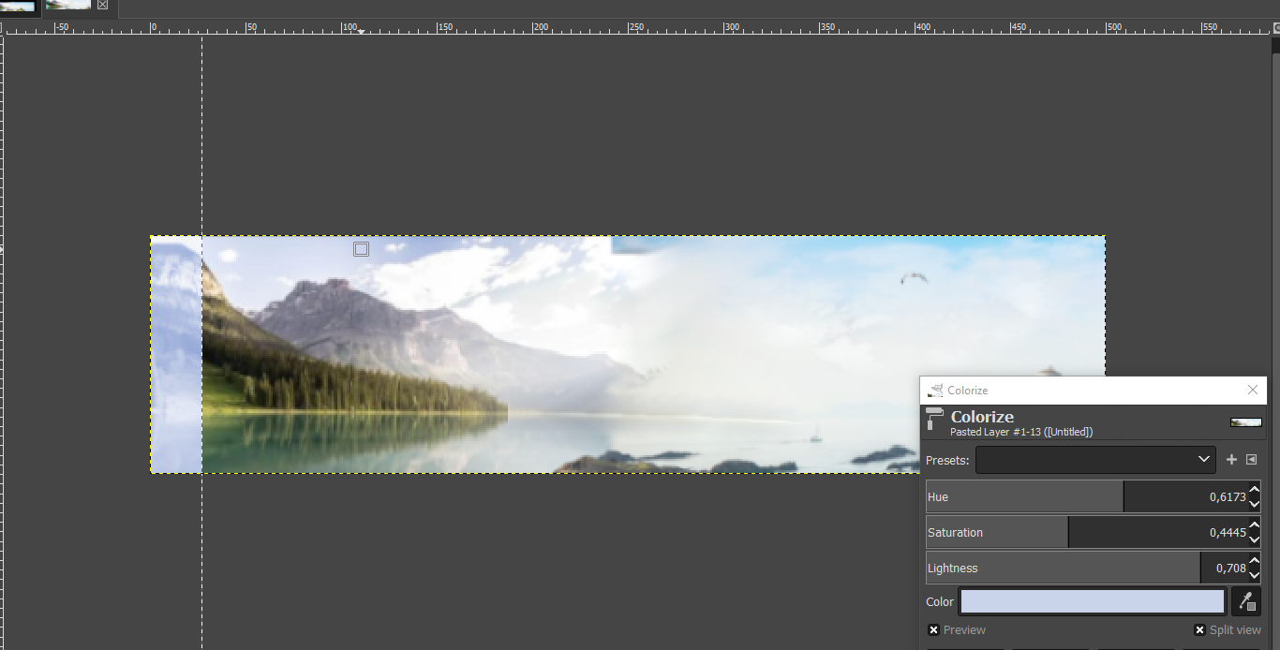This screenshot has width=1280, height=650.
Task: Save current settings as preset plus icon
Action: pyautogui.click(x=1231, y=460)
